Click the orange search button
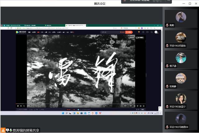 [x=129, y=32]
